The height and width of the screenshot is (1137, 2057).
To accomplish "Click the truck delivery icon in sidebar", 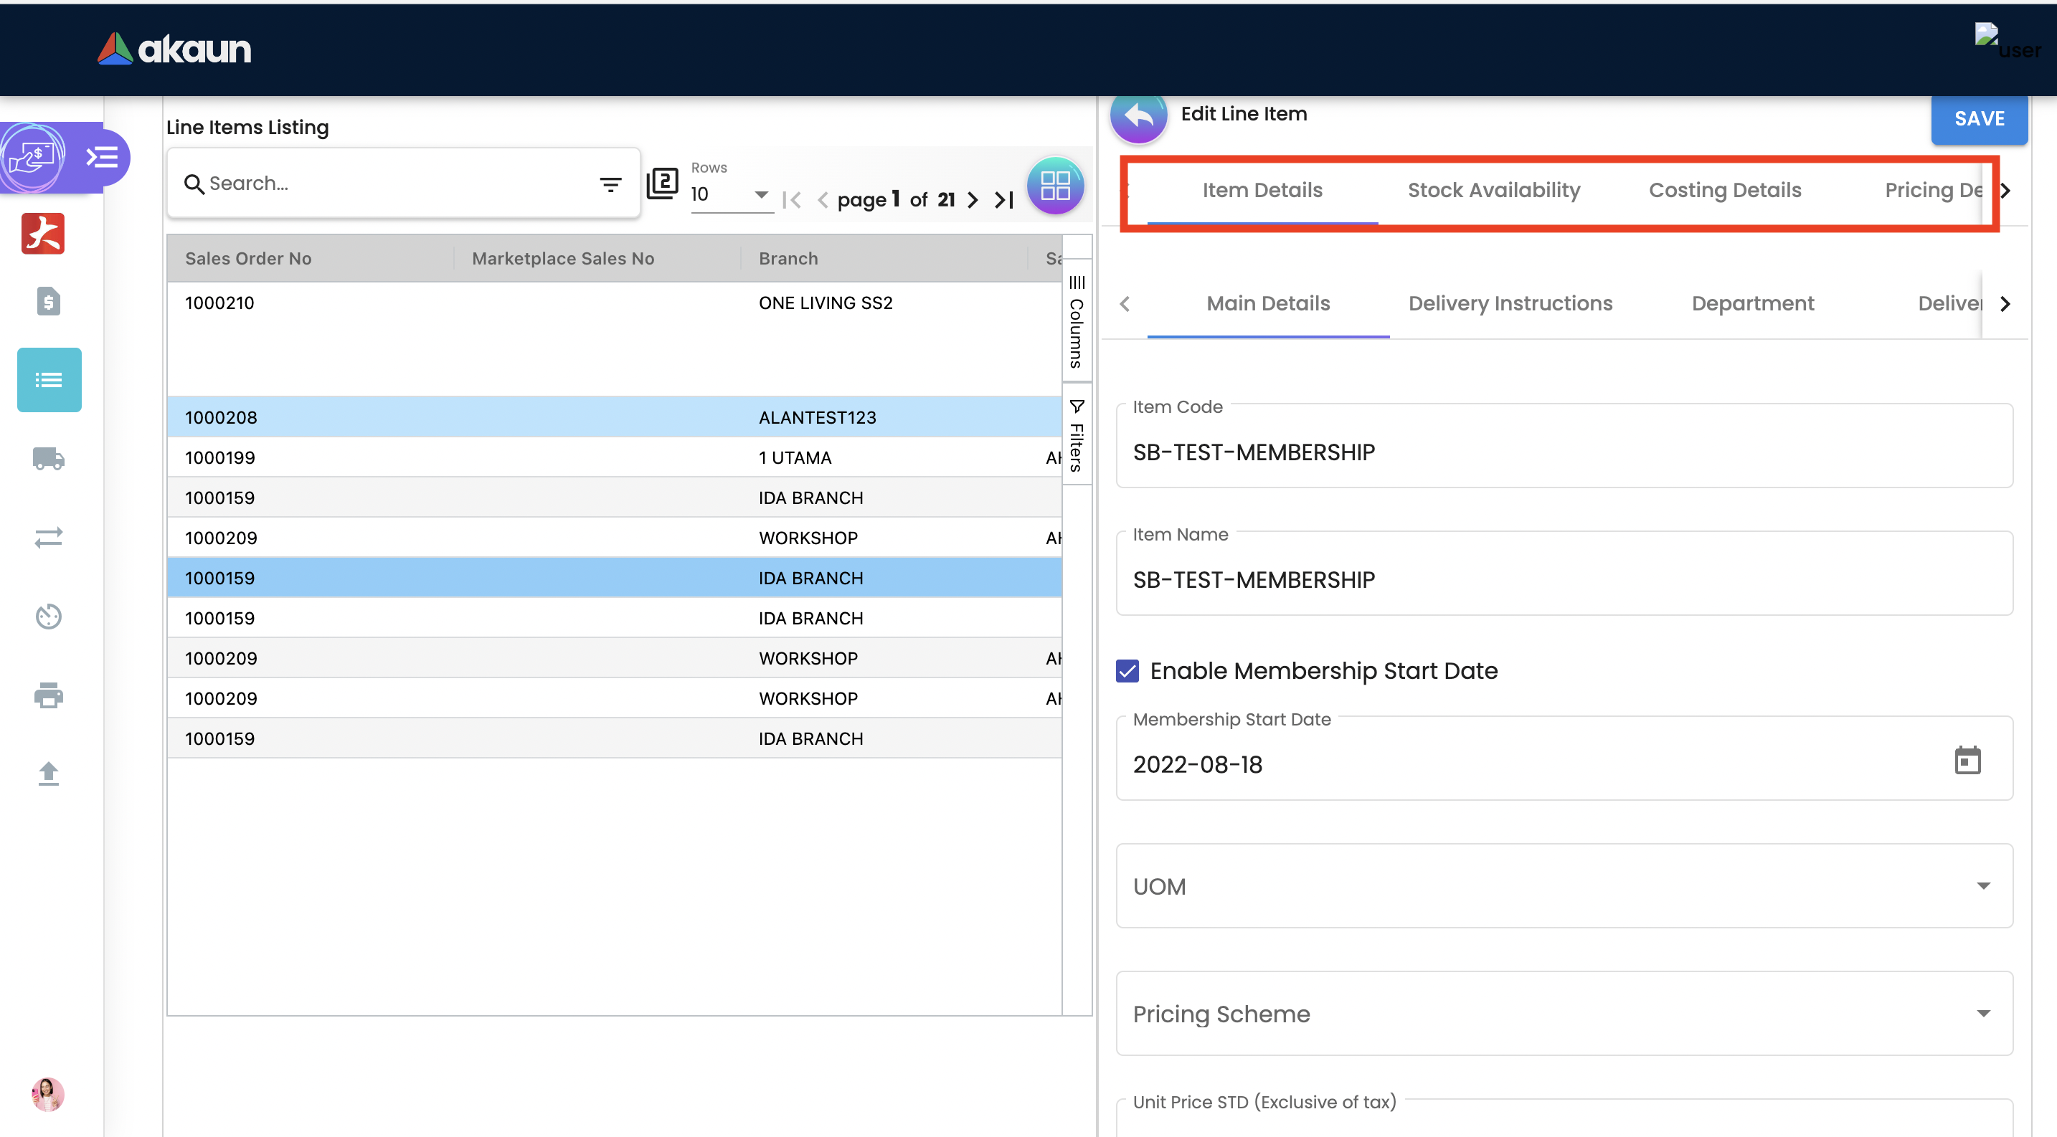I will (49, 458).
